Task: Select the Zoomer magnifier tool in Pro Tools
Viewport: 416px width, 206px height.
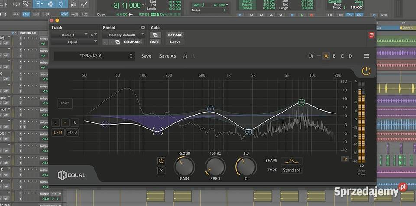Action: [26, 4]
